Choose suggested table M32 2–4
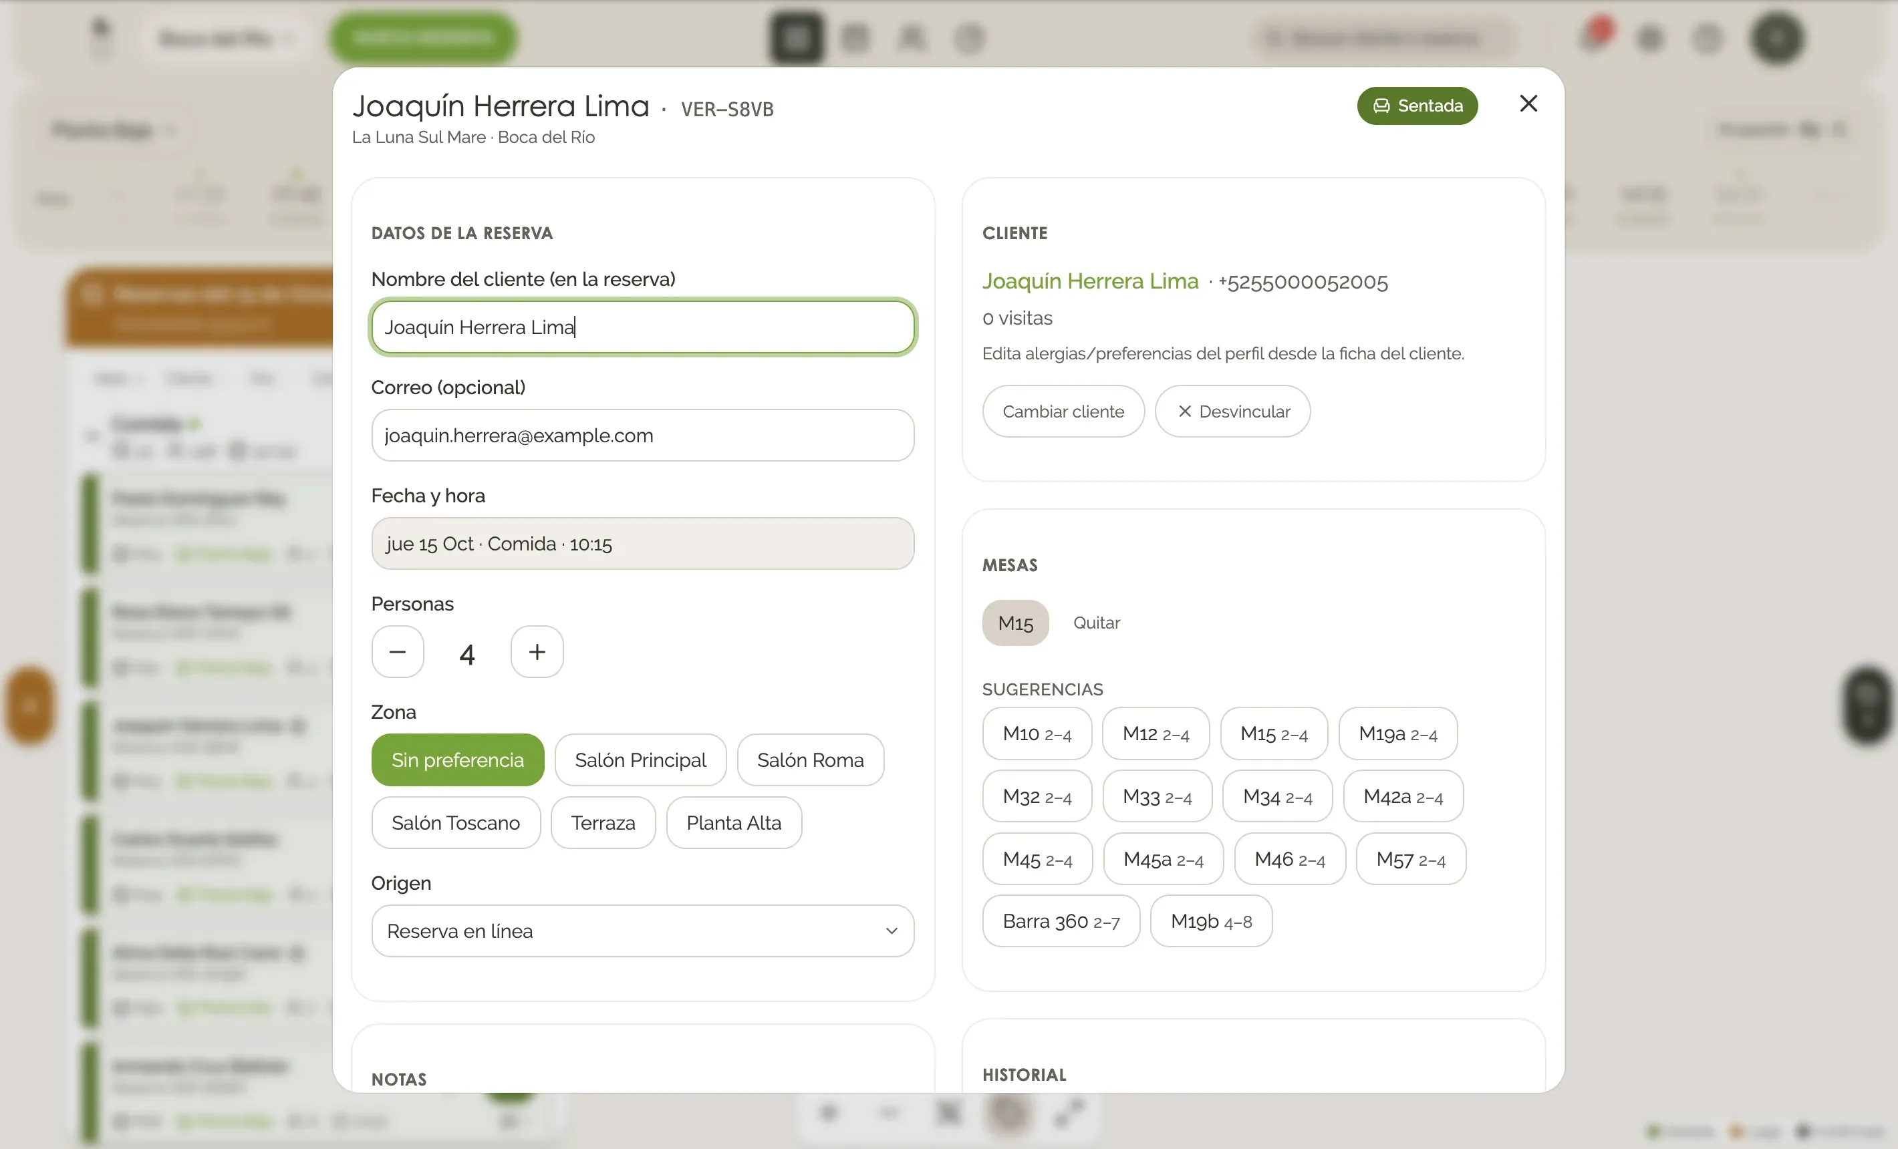Viewport: 1898px width, 1149px height. coord(1037,796)
